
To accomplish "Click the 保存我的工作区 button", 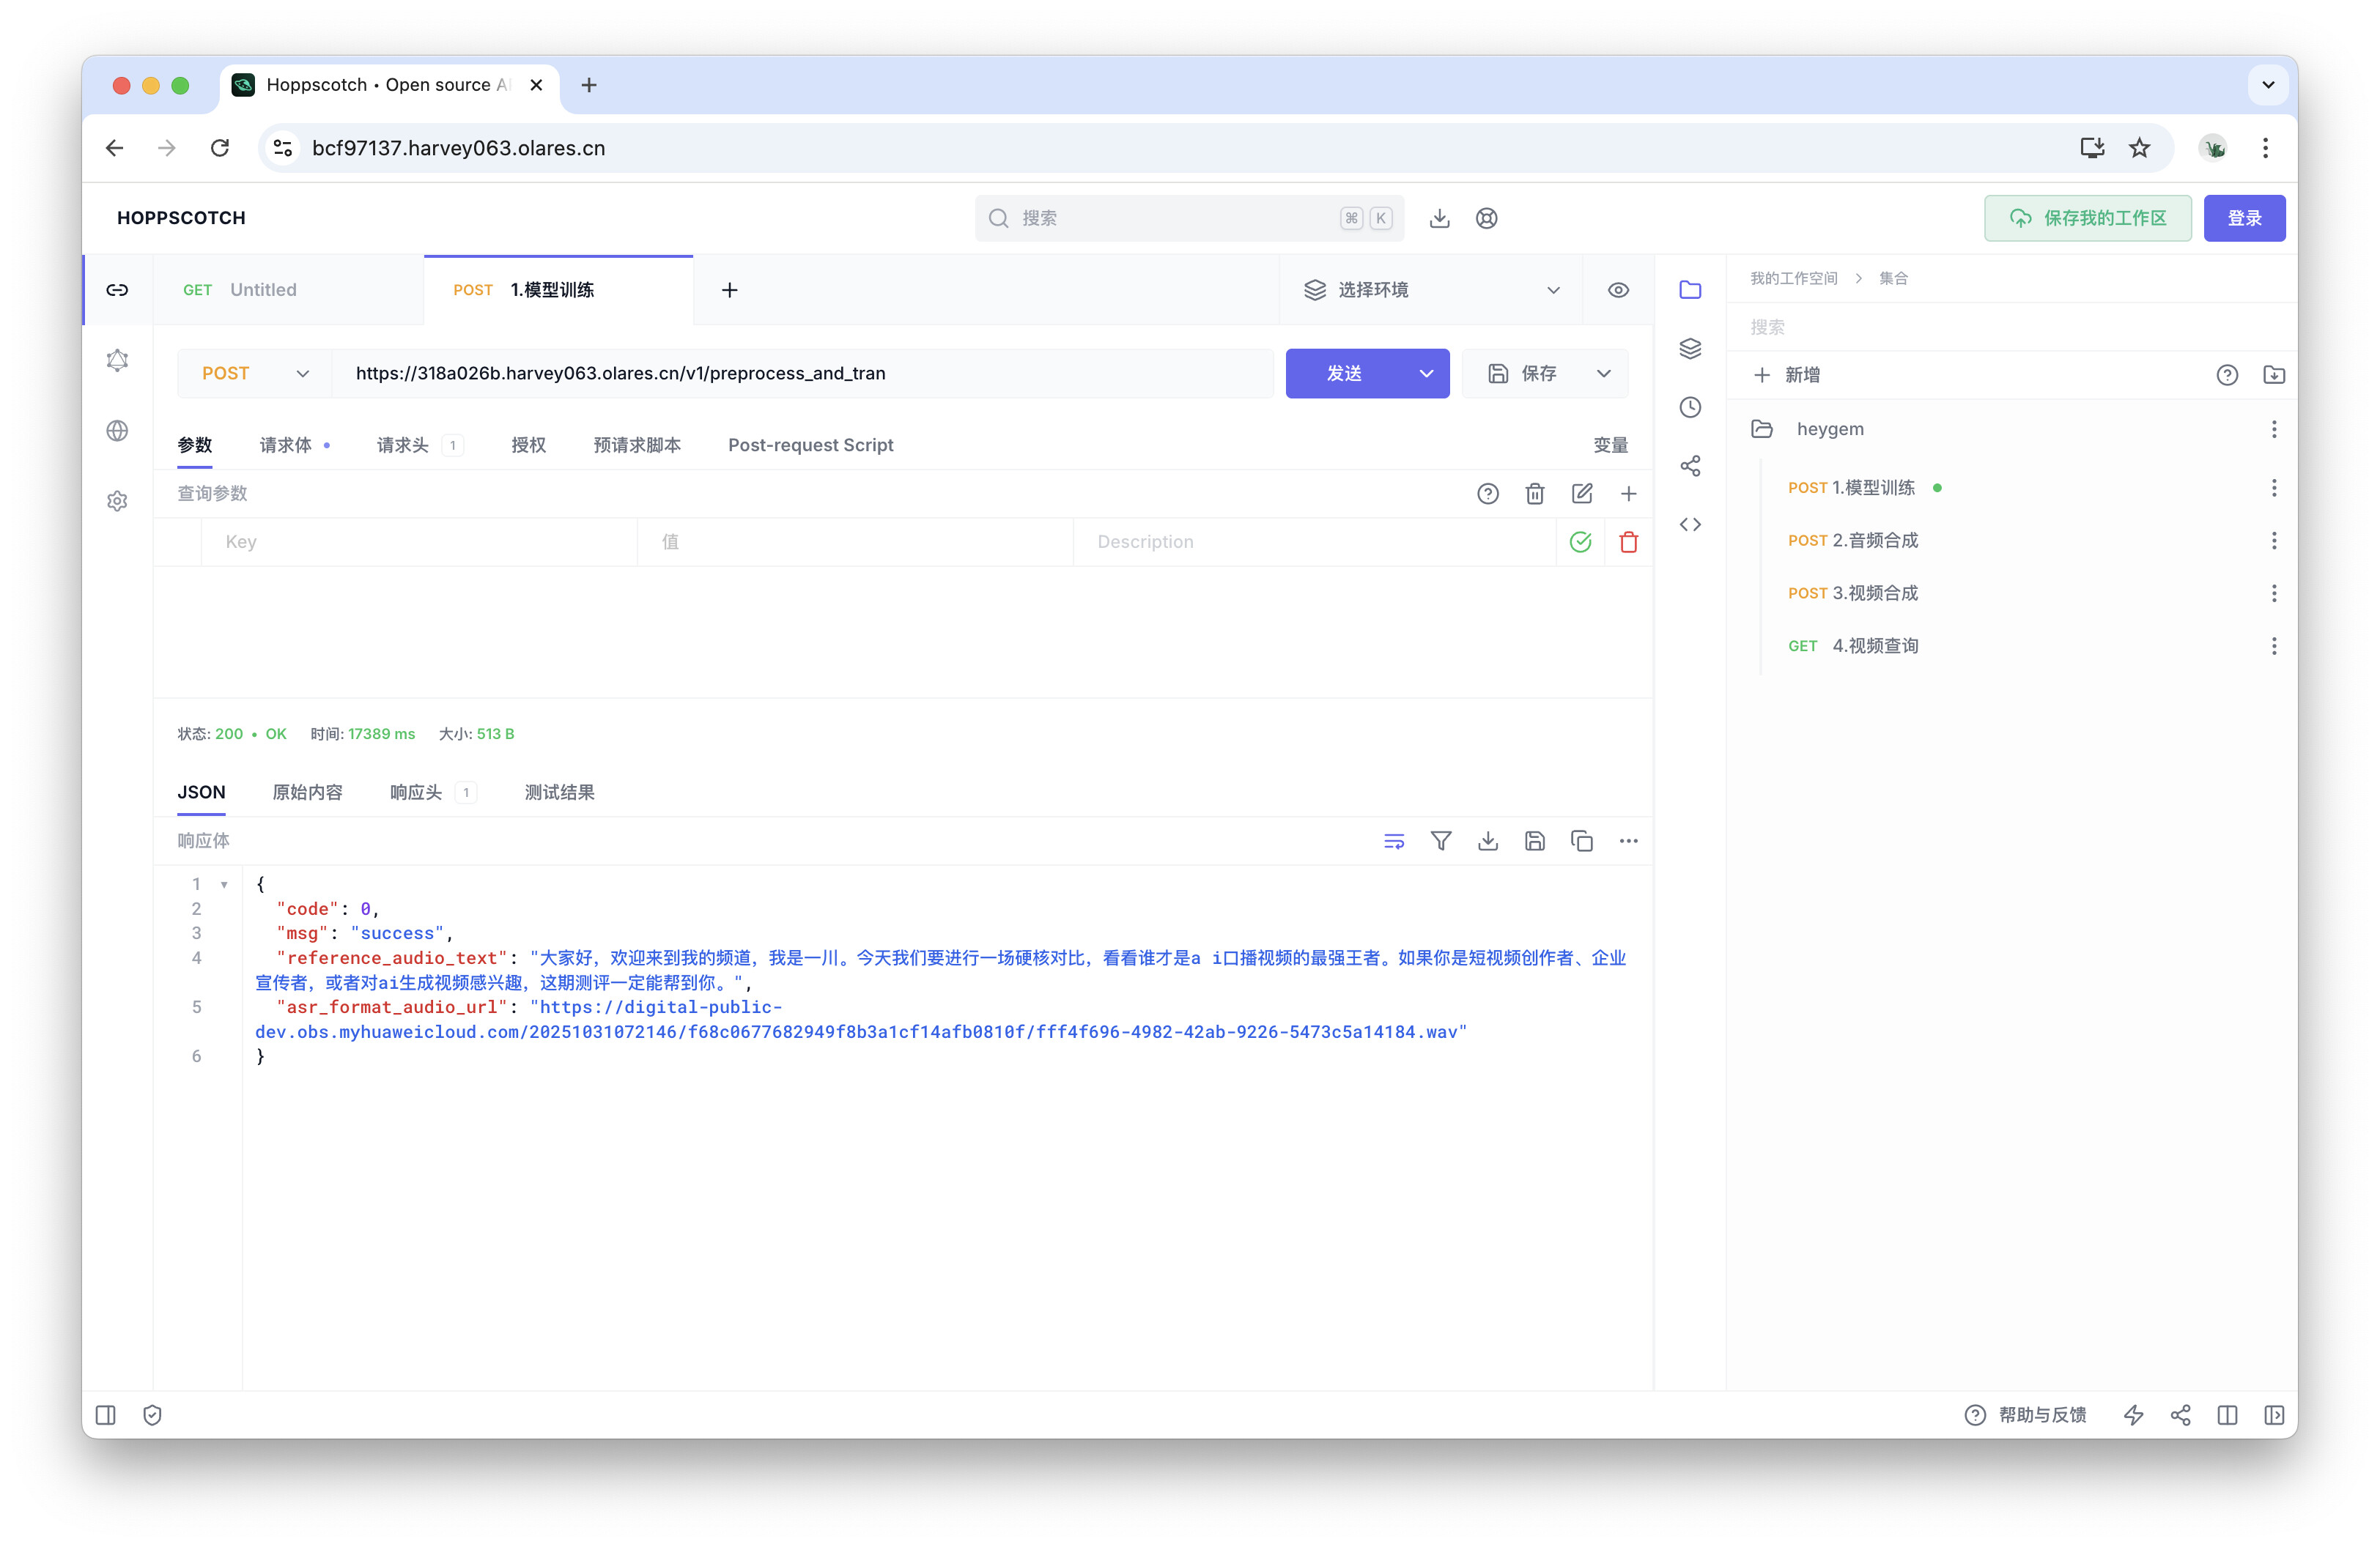I will pos(2087,218).
